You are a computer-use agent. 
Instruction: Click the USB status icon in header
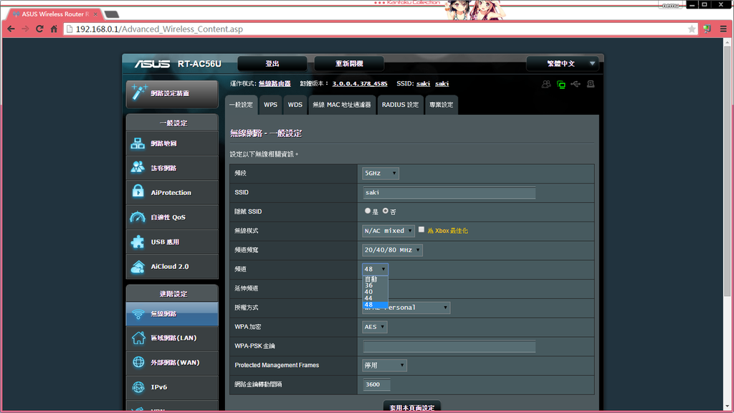(x=576, y=84)
